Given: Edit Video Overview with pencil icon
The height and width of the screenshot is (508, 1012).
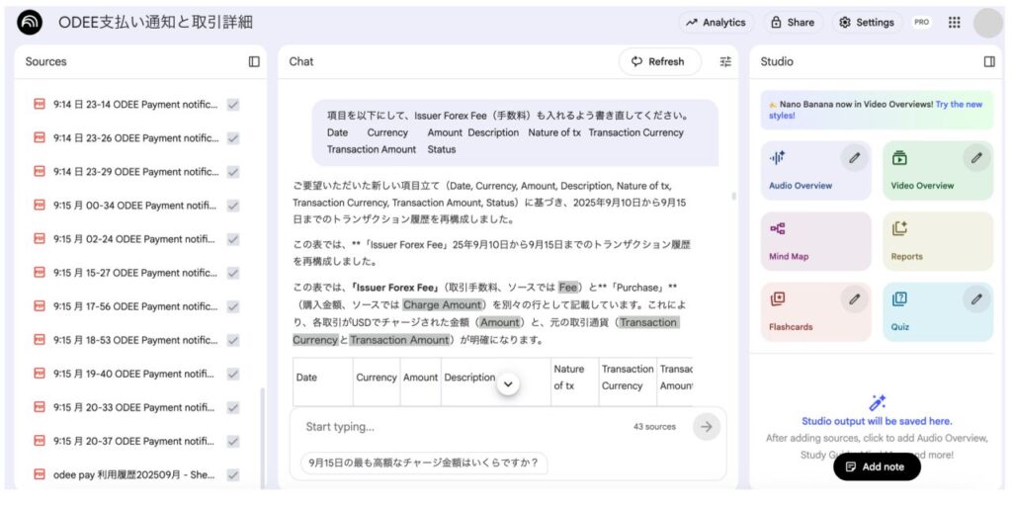Looking at the screenshot, I should click(x=976, y=157).
